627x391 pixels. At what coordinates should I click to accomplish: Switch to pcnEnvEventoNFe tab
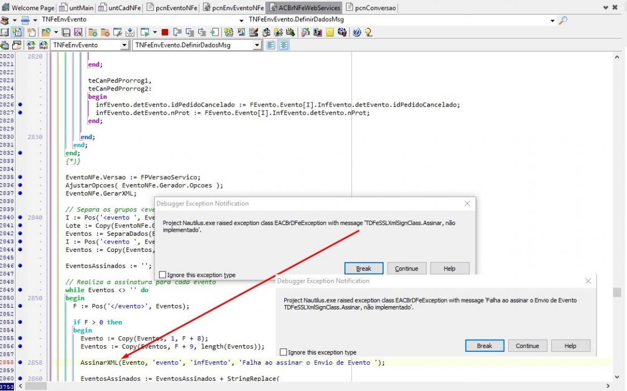pyautogui.click(x=233, y=8)
